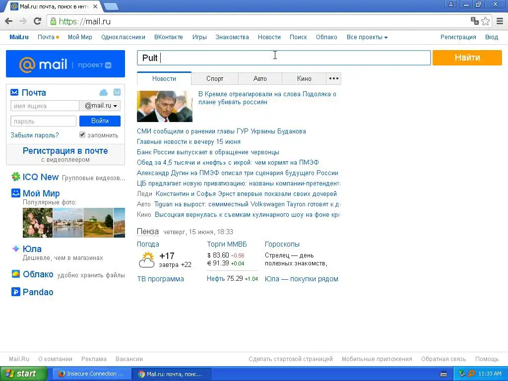The height and width of the screenshot is (381, 508).
Task: Click the browser forward arrow
Action: pos(23,21)
